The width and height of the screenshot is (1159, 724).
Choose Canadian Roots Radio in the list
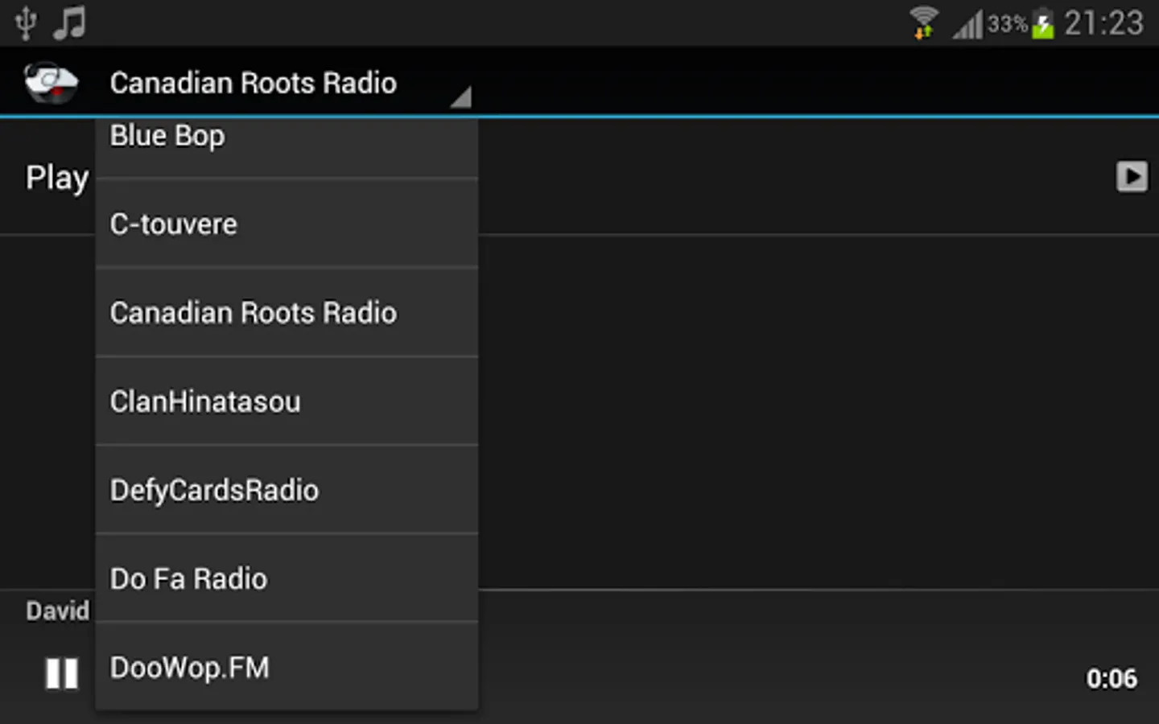point(287,312)
